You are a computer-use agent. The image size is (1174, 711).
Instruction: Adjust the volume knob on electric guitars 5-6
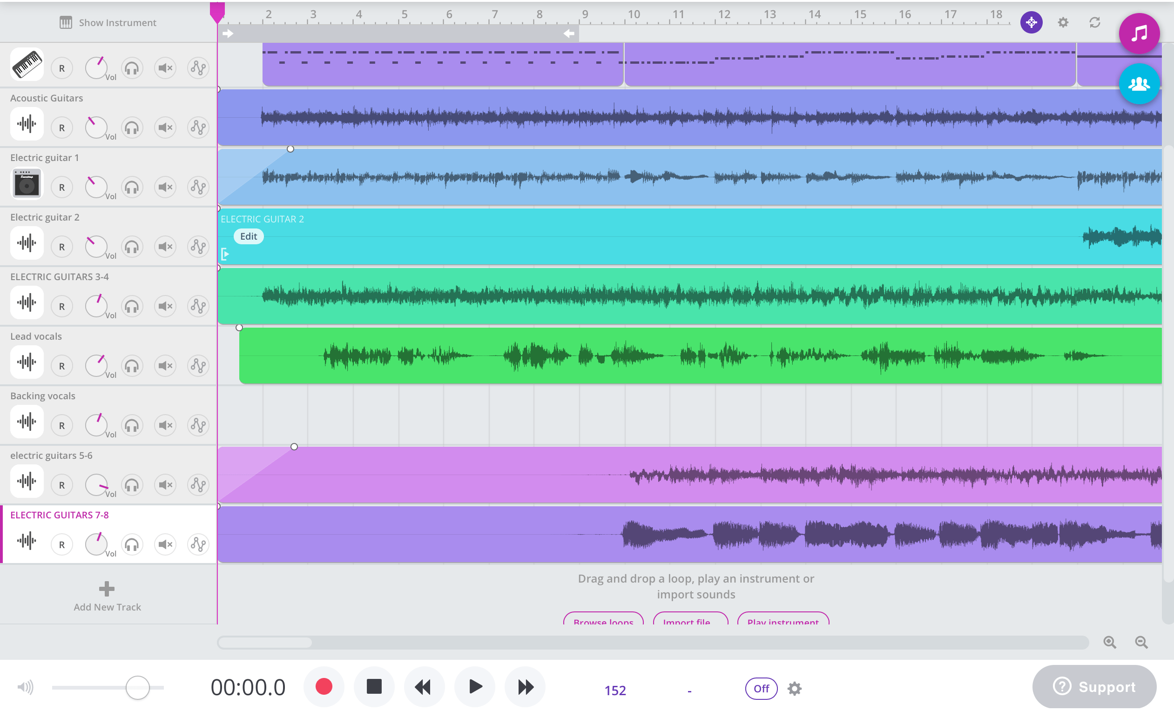tap(97, 484)
